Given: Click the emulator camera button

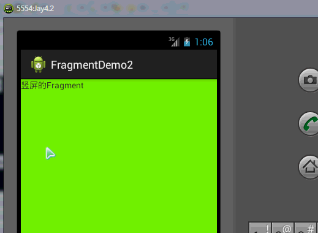Looking at the screenshot, I should coord(309,80).
